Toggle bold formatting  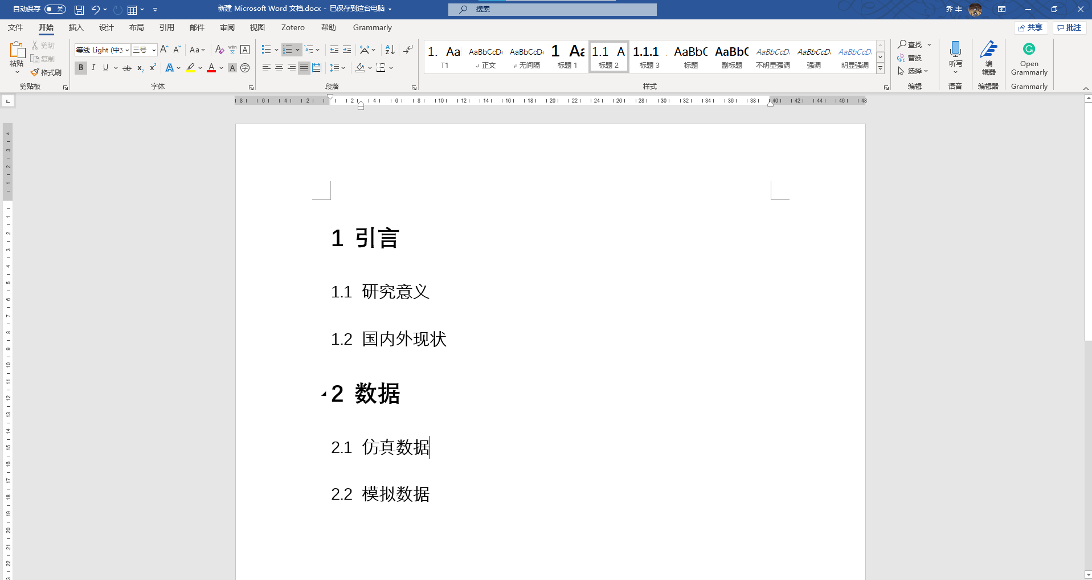81,68
